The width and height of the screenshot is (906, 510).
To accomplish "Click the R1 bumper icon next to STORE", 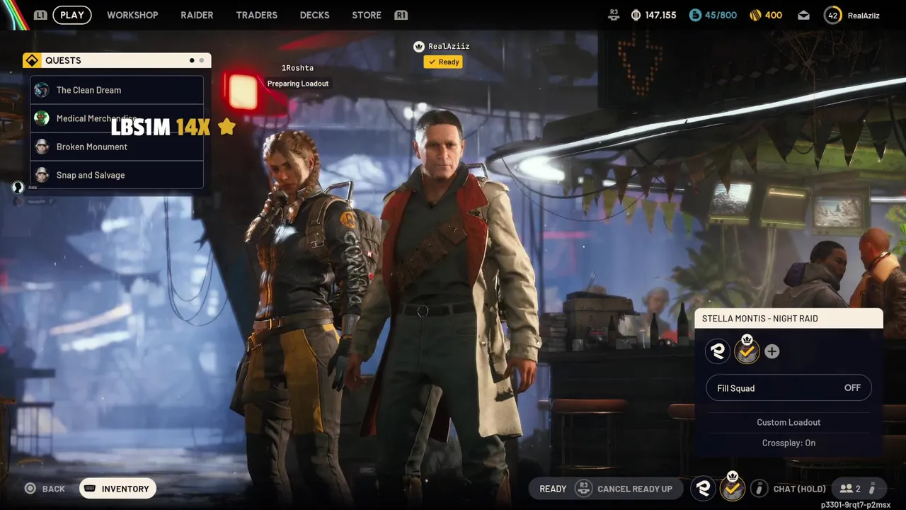I will pyautogui.click(x=401, y=15).
